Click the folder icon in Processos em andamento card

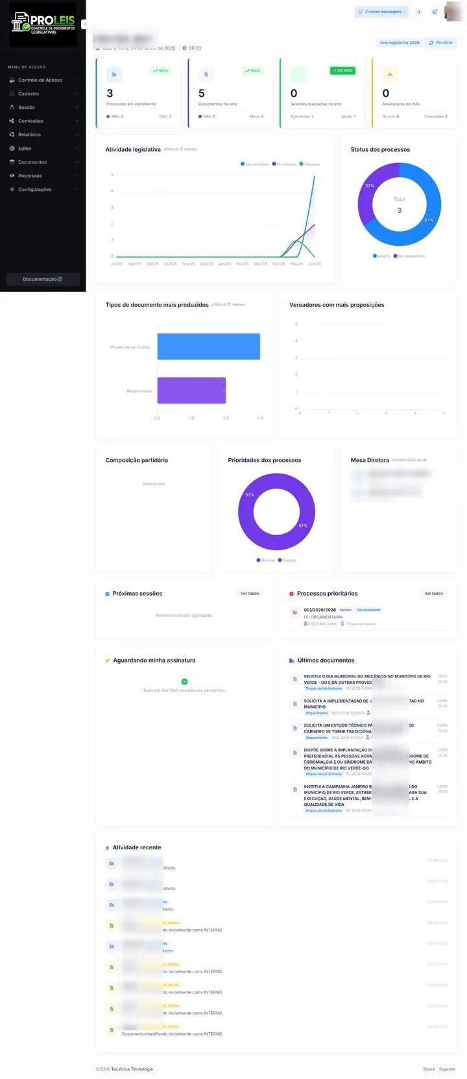(x=114, y=75)
